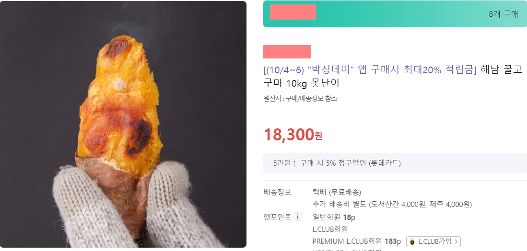
Task: Click the 추가 배송비 별도 notice line
Action: (x=392, y=205)
